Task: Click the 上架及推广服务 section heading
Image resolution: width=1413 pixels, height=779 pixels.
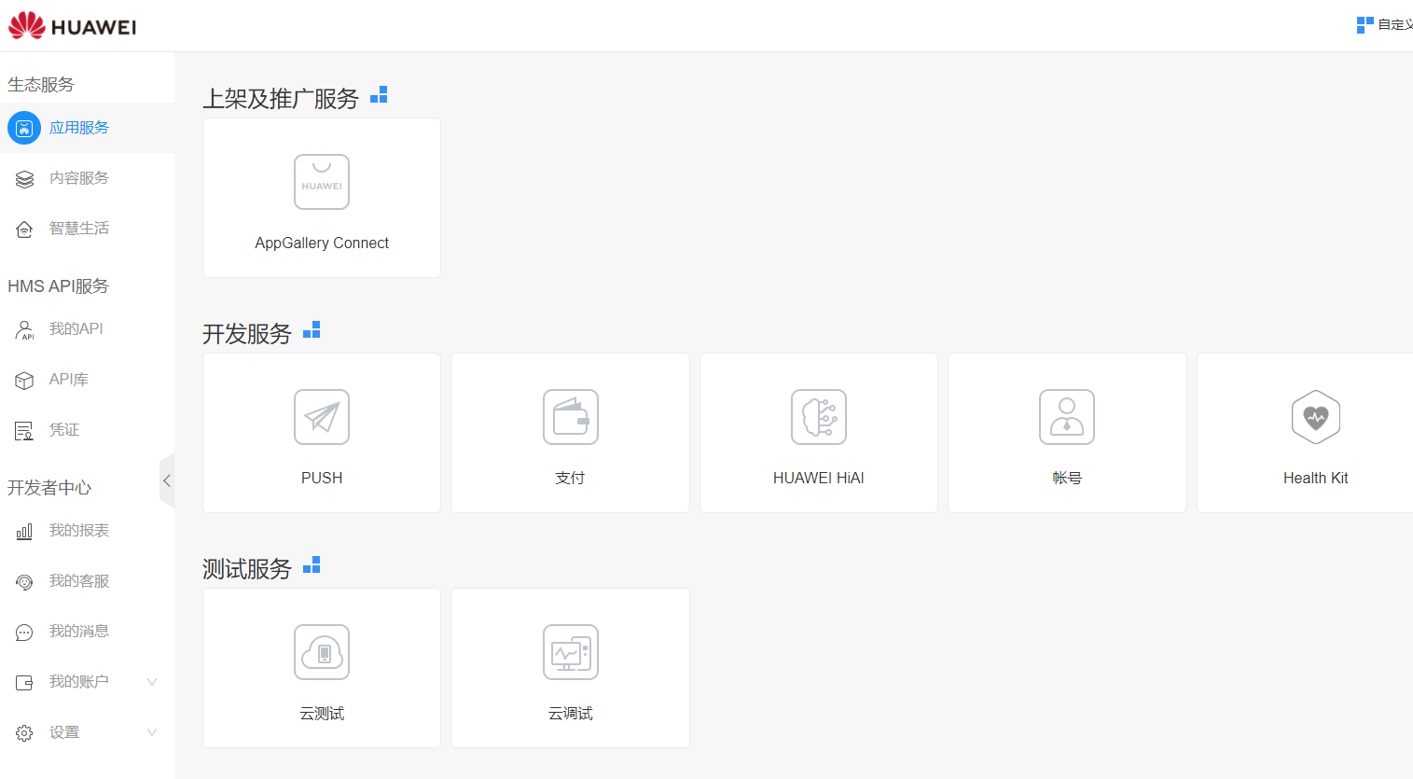Action: tap(281, 98)
